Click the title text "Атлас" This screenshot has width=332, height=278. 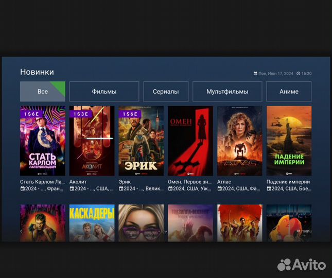click(224, 182)
